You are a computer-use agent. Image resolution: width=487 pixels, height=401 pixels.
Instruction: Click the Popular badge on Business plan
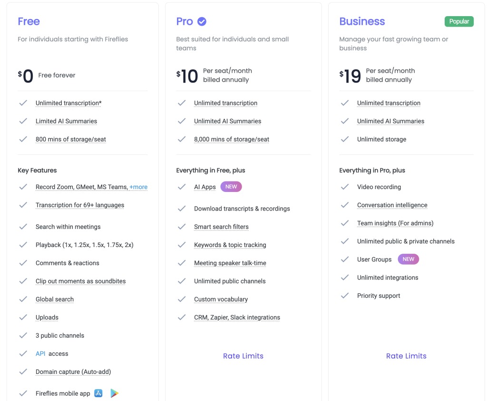point(459,21)
